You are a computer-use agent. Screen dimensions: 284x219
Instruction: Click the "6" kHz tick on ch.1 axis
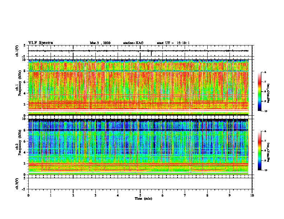point(25,82)
